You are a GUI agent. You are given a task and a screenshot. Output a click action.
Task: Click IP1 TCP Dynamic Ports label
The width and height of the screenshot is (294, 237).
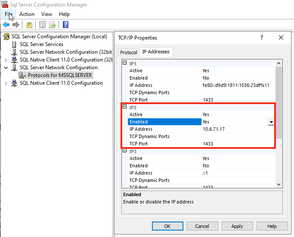click(149, 92)
